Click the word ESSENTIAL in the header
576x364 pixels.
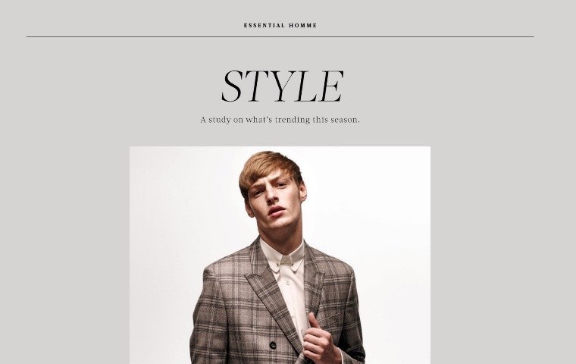pyautogui.click(x=264, y=25)
